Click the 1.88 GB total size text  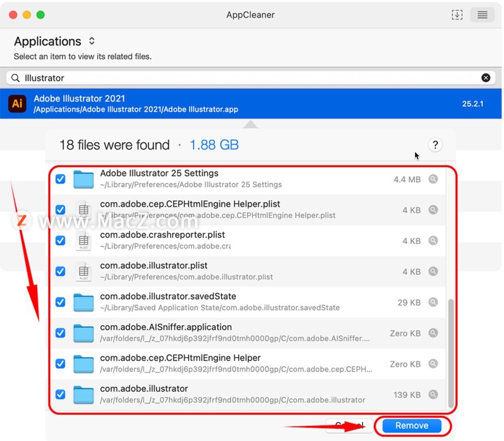[x=214, y=145]
